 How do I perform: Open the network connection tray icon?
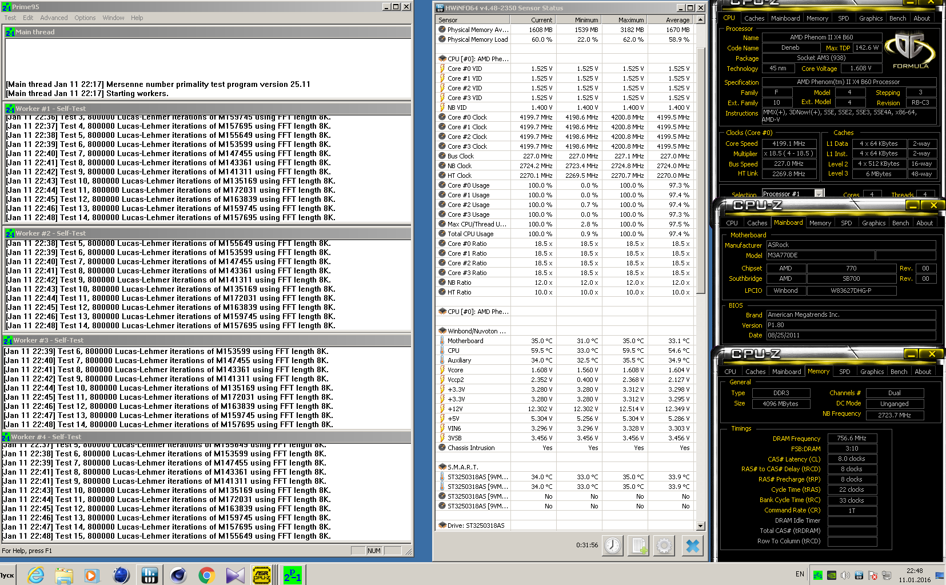coord(887,575)
